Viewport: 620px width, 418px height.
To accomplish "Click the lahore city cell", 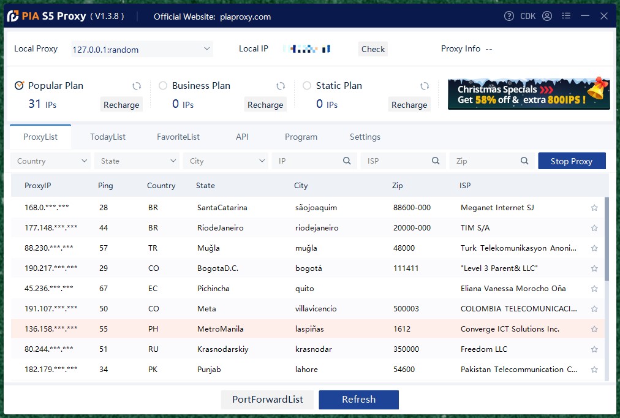I will (x=306, y=370).
